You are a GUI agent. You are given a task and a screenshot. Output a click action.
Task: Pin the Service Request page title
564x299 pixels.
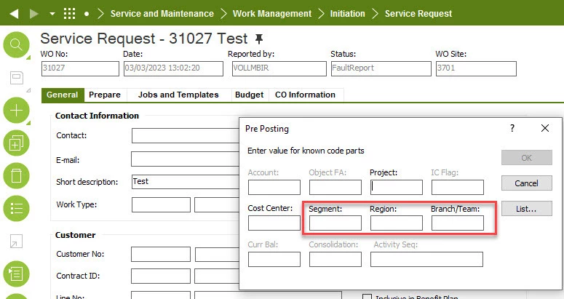tap(258, 39)
